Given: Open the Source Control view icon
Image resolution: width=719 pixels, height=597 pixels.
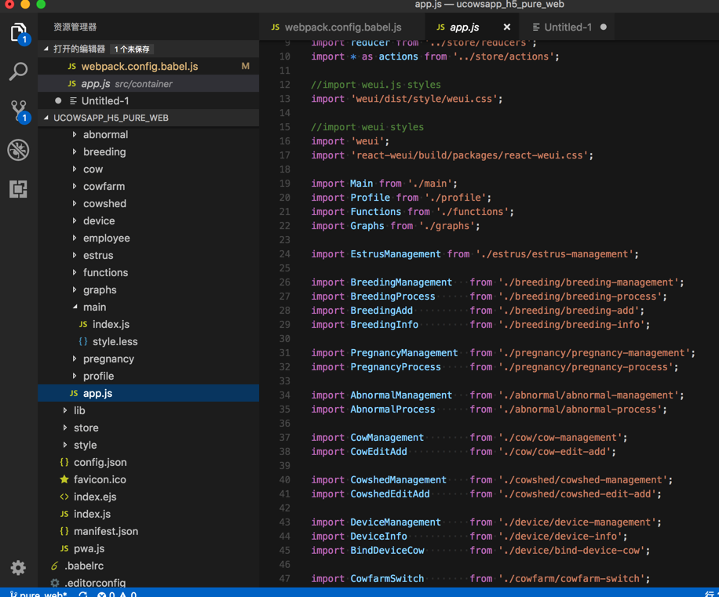Looking at the screenshot, I should (18, 110).
